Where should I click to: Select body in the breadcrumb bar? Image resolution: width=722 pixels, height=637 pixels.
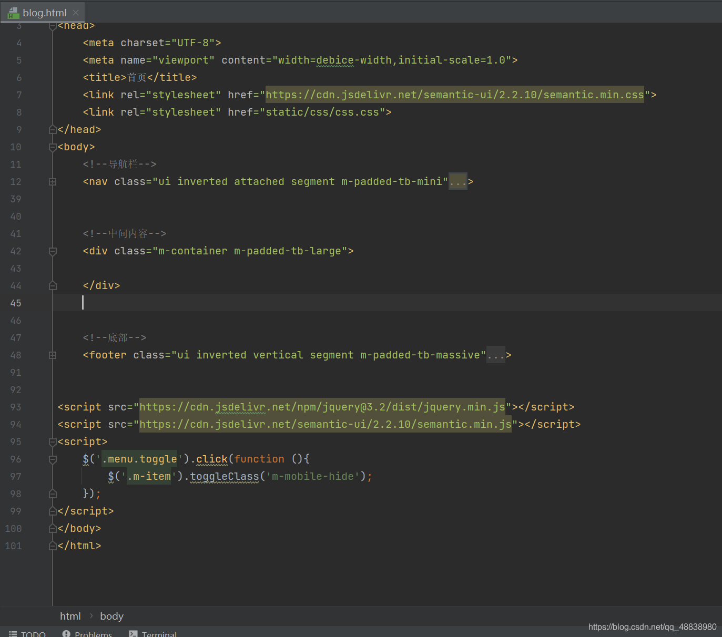click(x=111, y=616)
